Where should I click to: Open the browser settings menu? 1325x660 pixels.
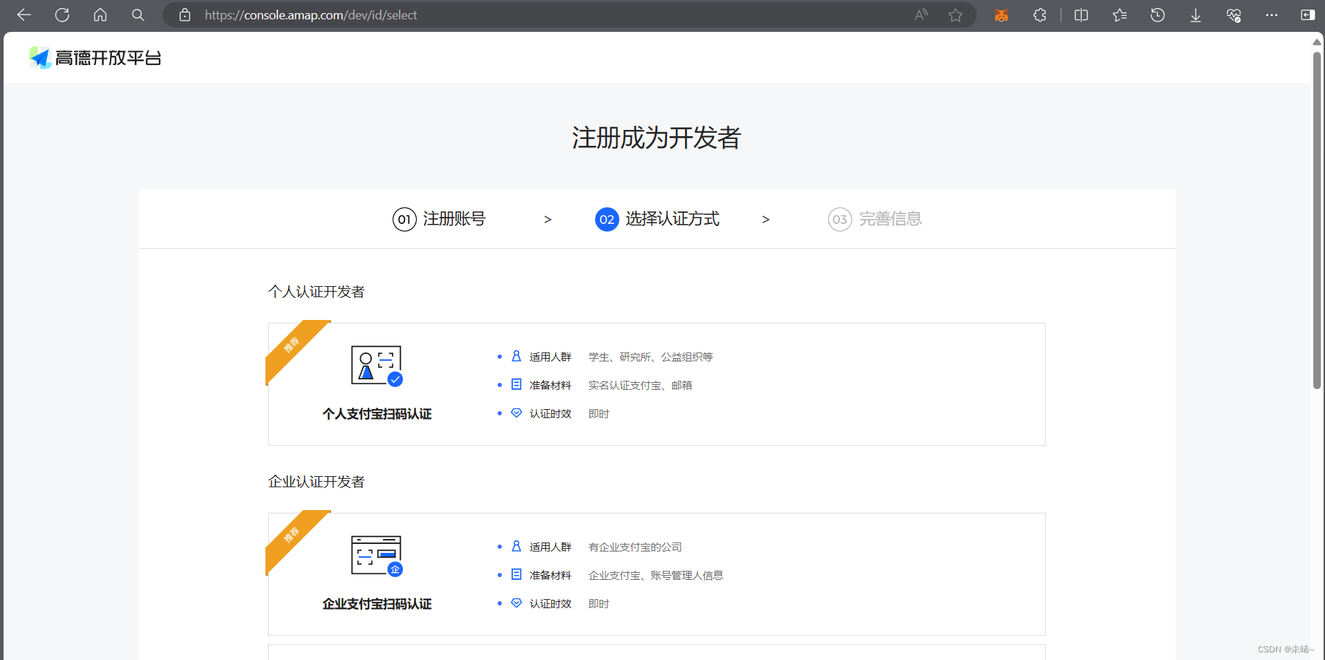coord(1272,15)
